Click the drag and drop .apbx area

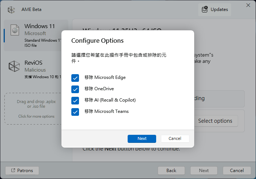[36, 104]
